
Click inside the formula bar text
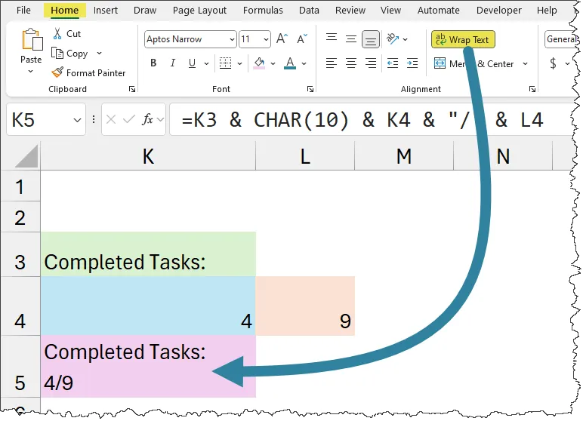click(x=372, y=120)
